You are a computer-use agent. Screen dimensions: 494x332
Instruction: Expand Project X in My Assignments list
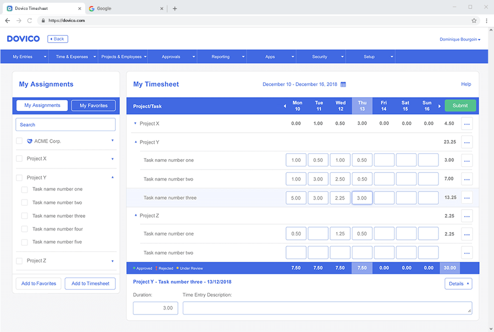[113, 159]
